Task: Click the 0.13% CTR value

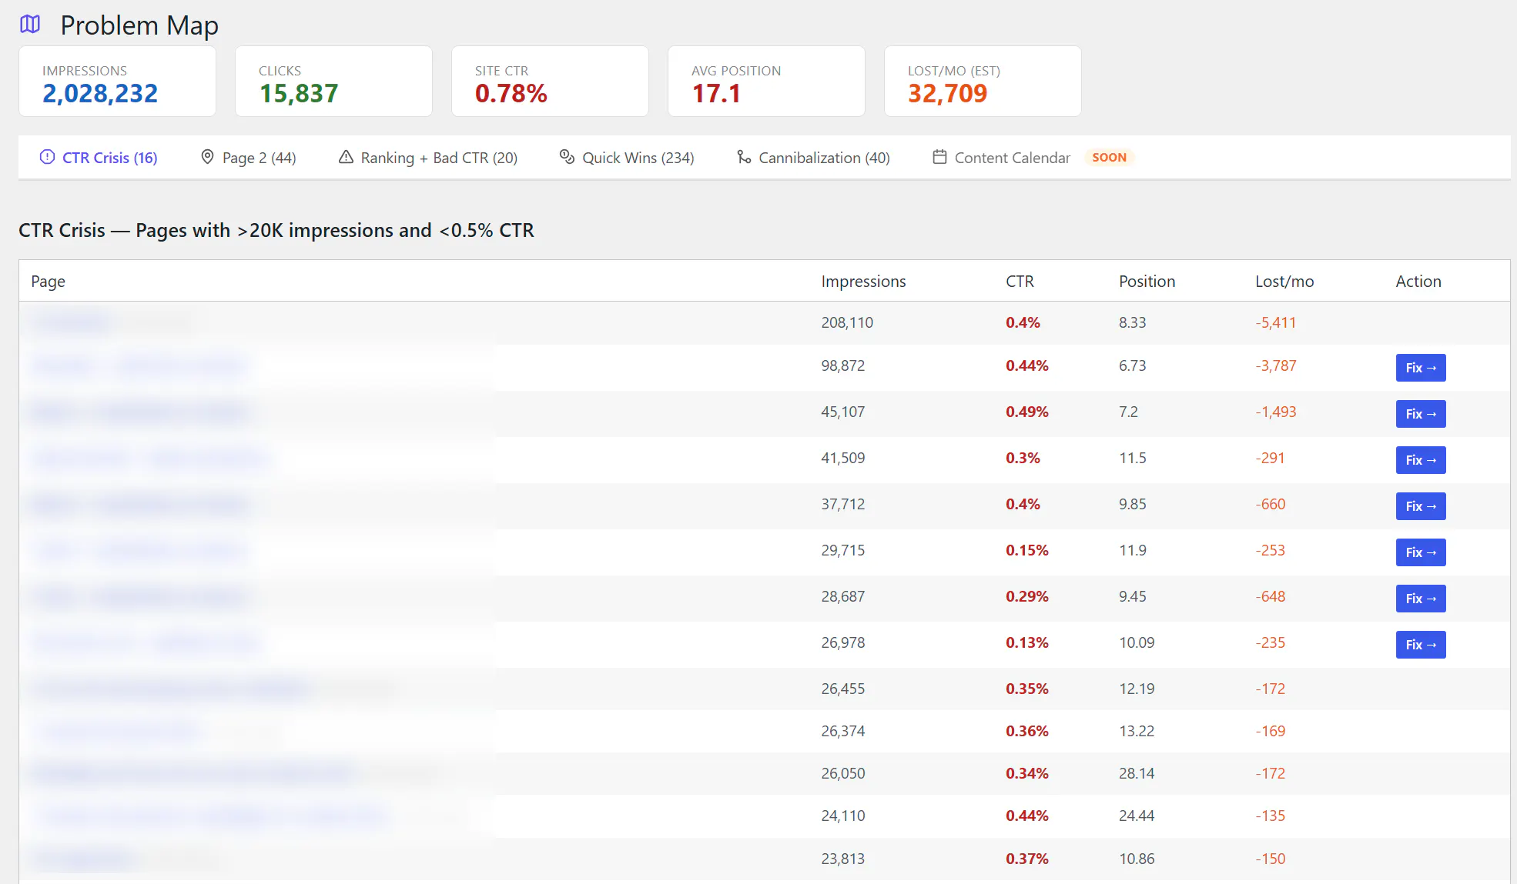Action: tap(1026, 642)
